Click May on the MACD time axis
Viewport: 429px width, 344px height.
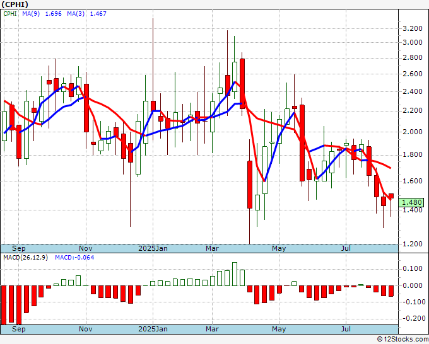click(279, 329)
